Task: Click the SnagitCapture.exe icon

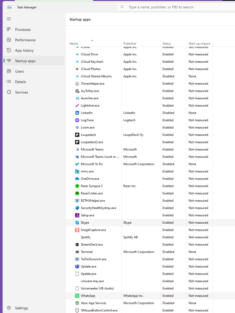Action: (x=77, y=230)
